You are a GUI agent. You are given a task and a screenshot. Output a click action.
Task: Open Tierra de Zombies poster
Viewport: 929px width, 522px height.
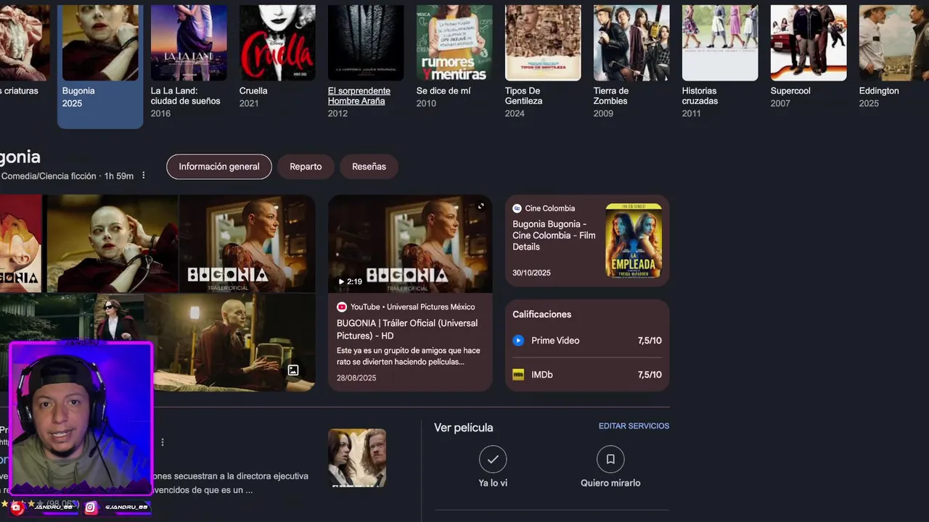[631, 42]
